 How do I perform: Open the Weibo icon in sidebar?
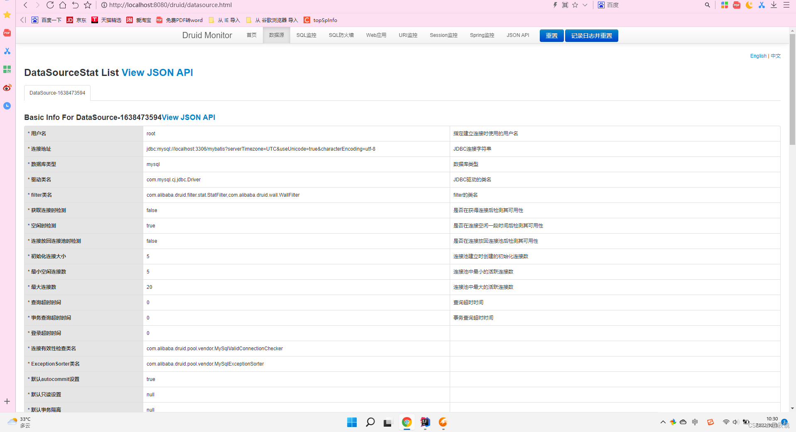click(7, 88)
